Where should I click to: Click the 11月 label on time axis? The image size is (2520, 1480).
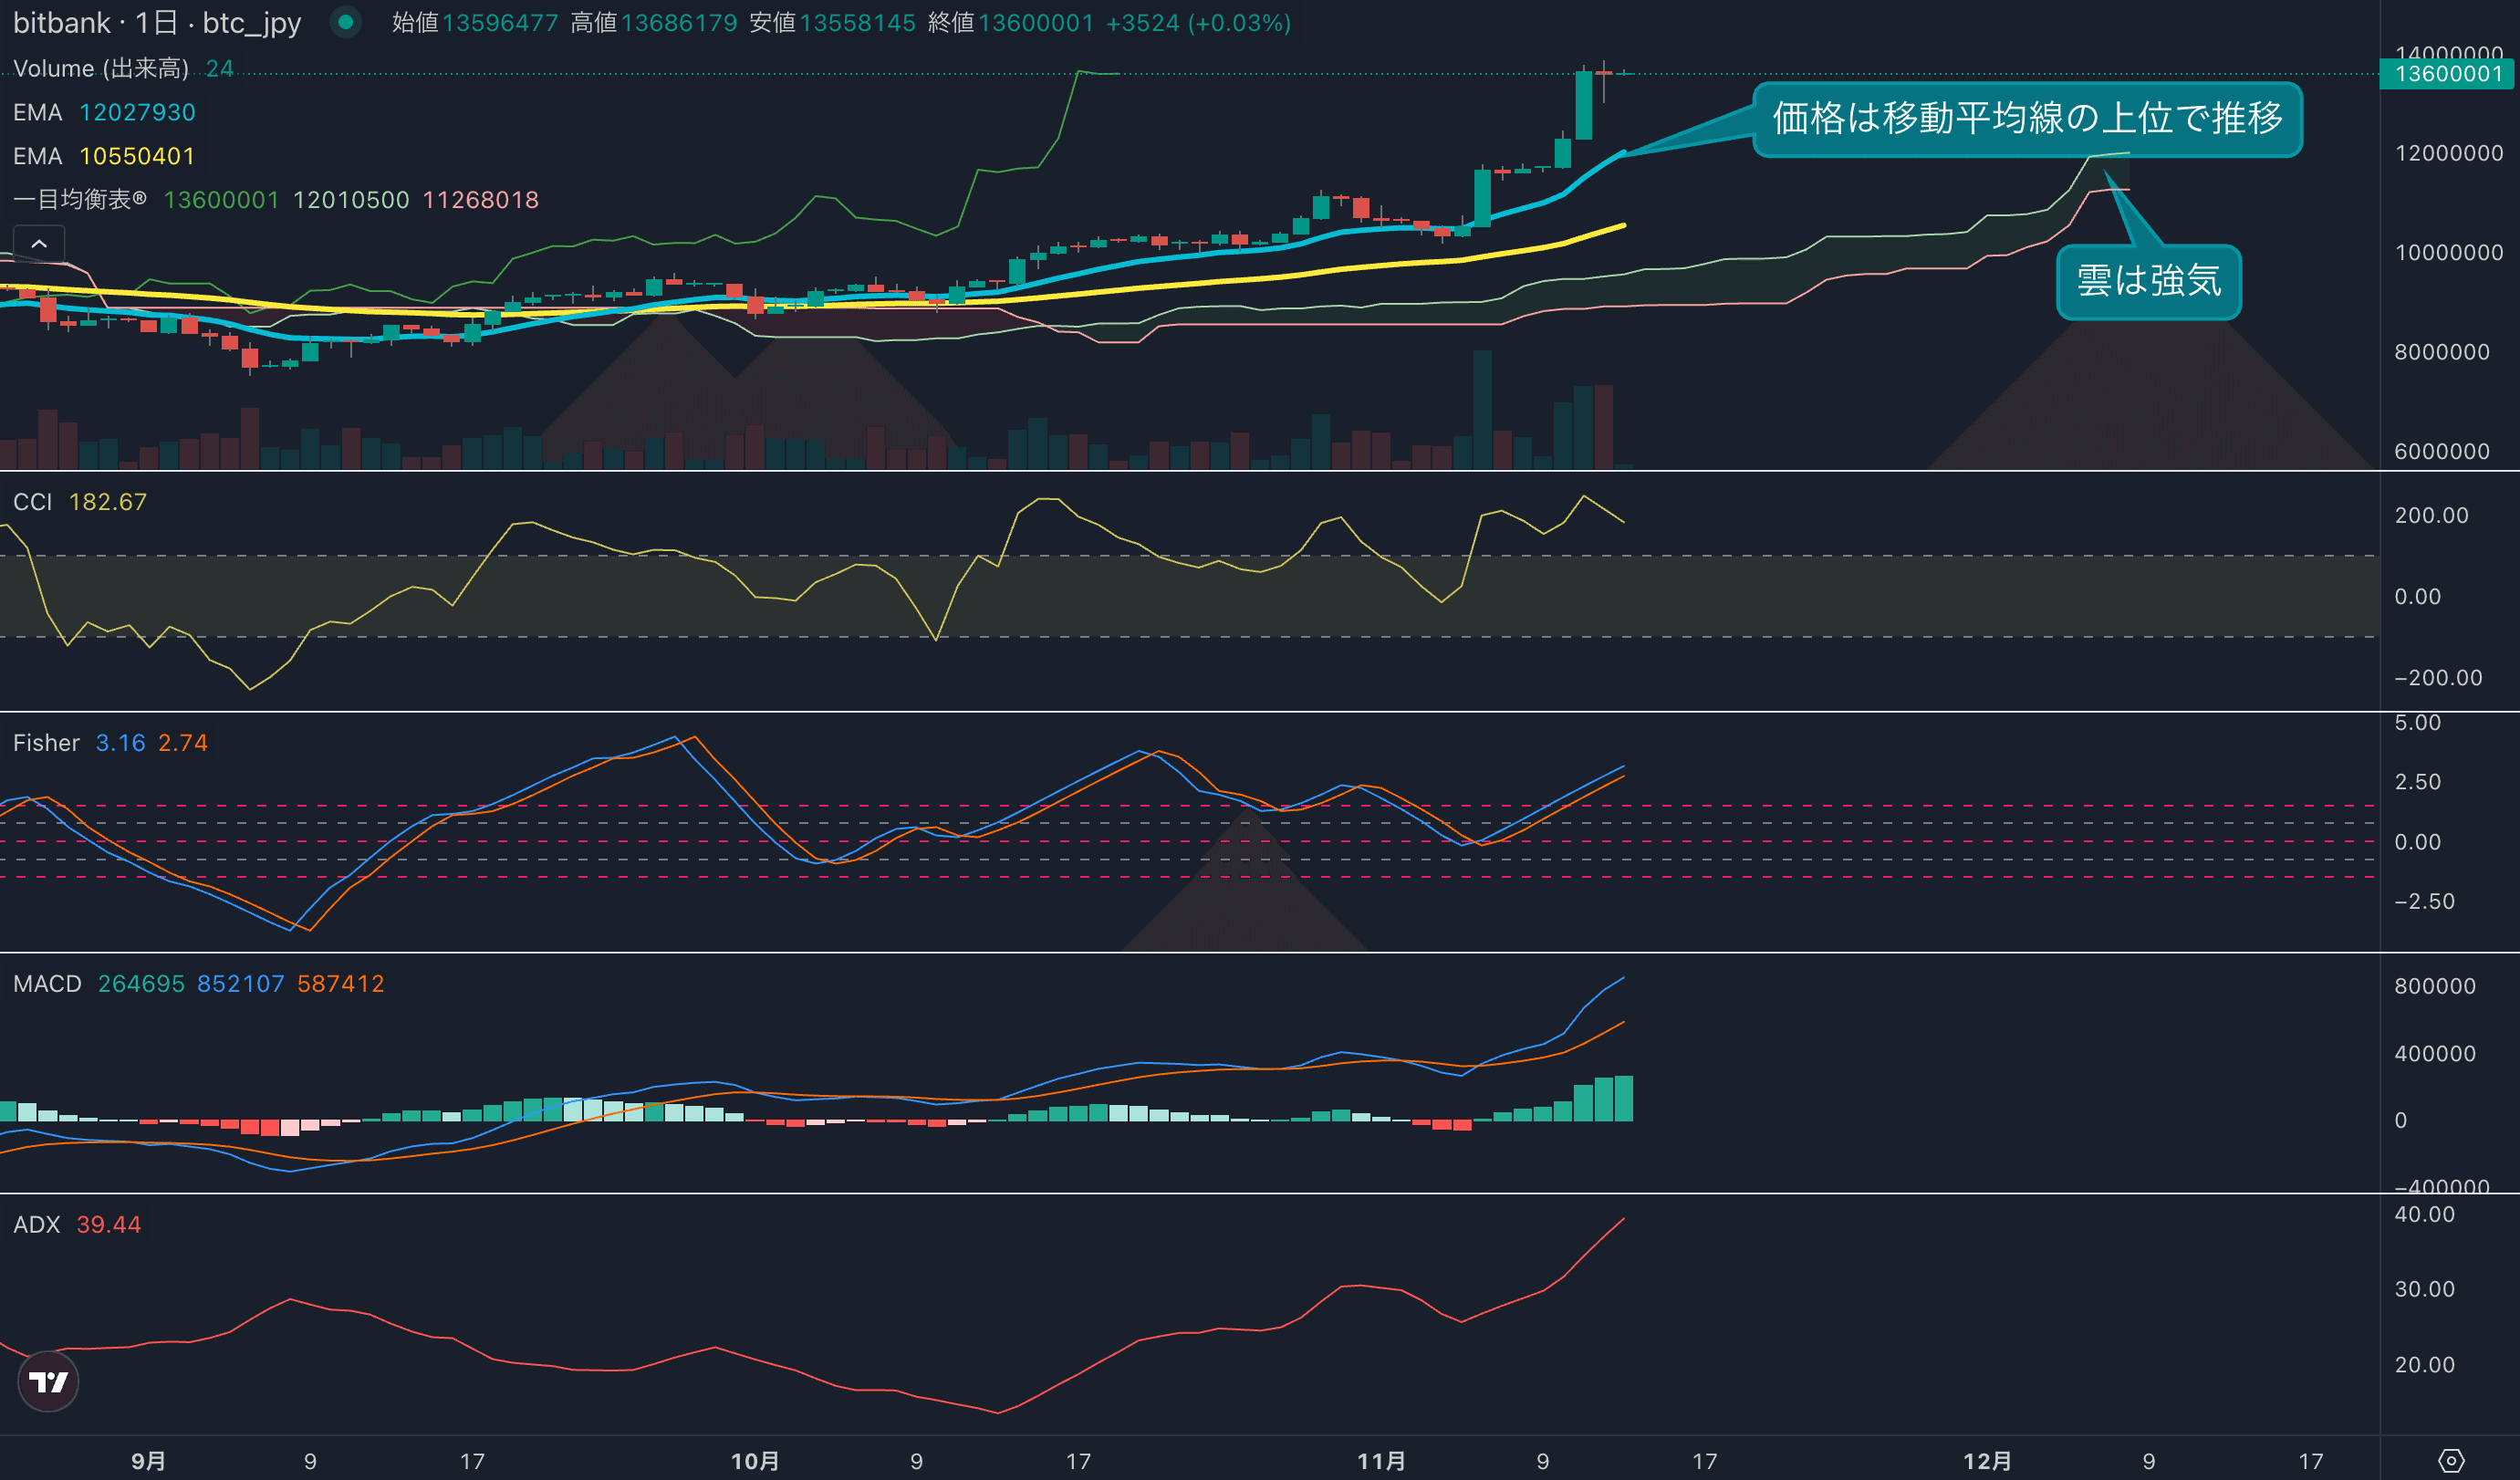1381,1461
